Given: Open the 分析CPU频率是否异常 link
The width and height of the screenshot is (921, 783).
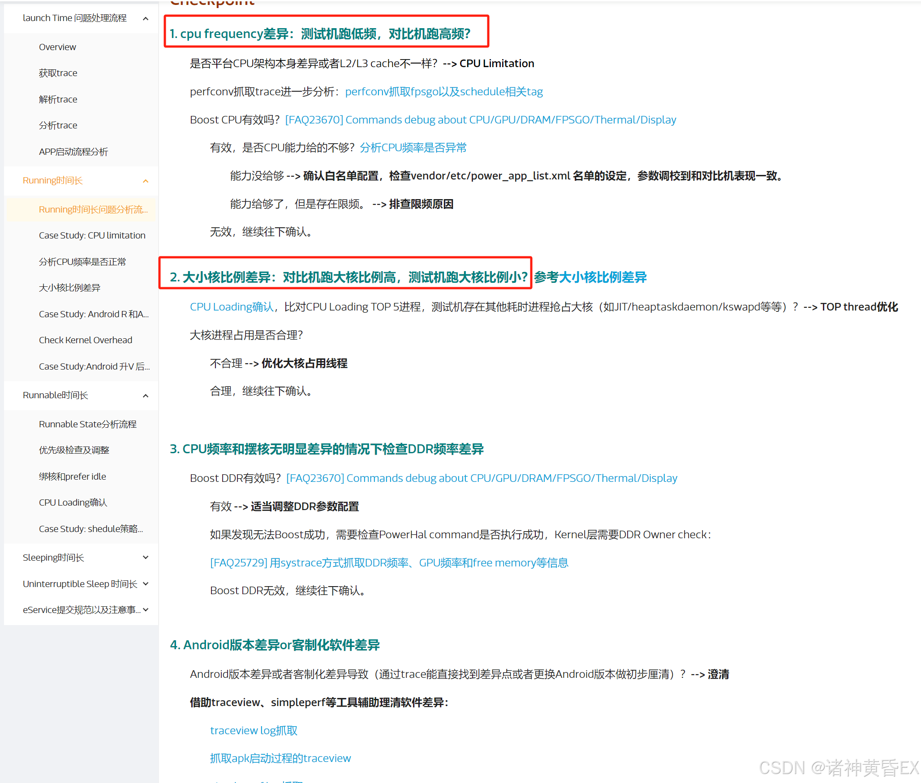Looking at the screenshot, I should point(413,148).
